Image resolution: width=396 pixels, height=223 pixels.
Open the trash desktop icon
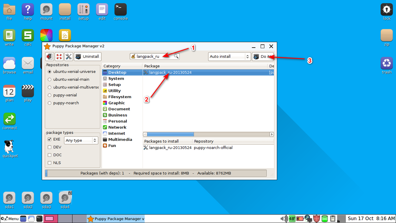pos(387,66)
